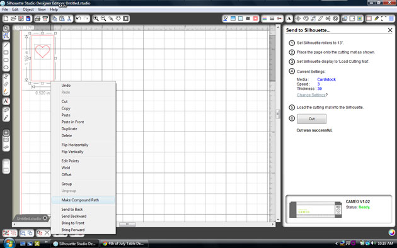This screenshot has height=248, width=397.
Task: Click the color wheel icon bottom right
Action: [x=391, y=232]
